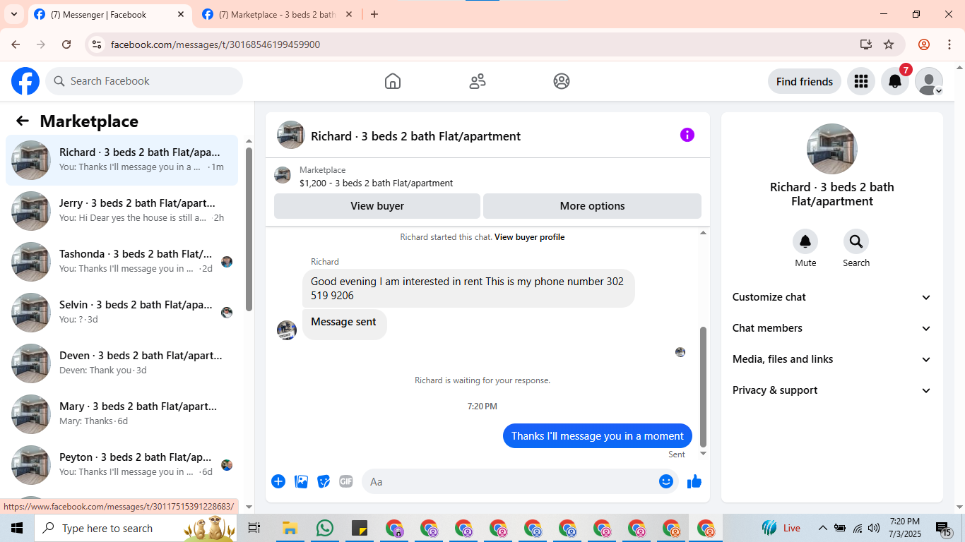Open the tab search dropdown arrow
965x542 pixels.
tap(13, 14)
